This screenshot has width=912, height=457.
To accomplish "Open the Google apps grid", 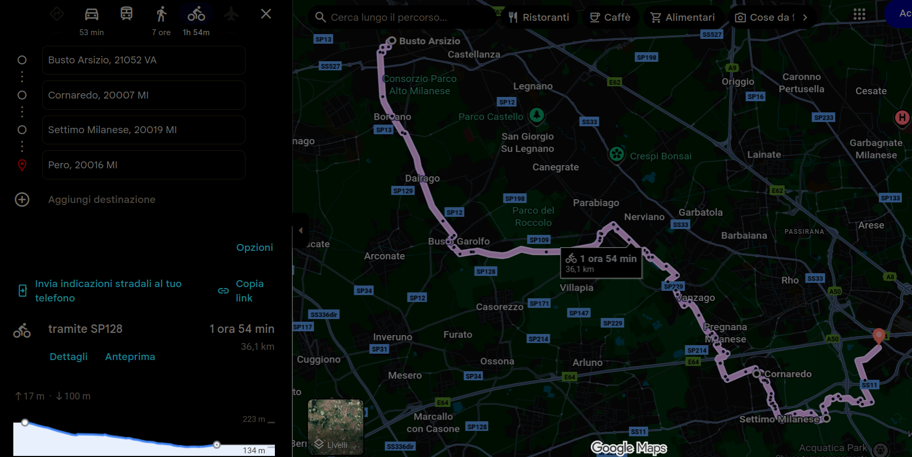I will point(859,15).
